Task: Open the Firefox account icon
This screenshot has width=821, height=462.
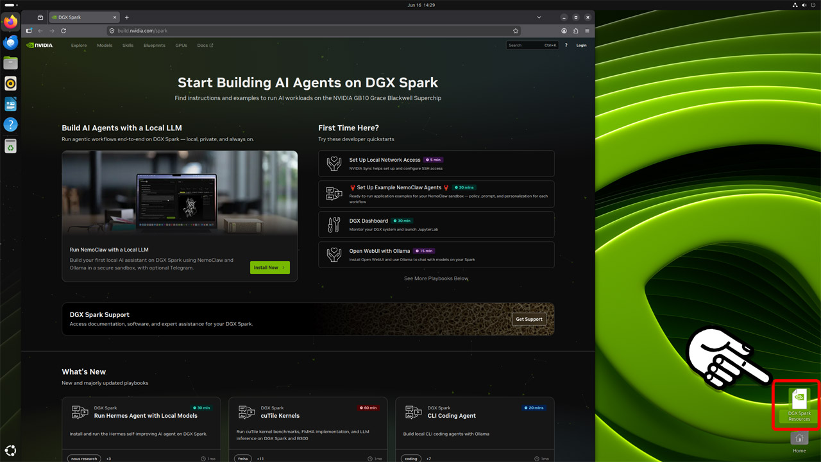Action: (564, 31)
